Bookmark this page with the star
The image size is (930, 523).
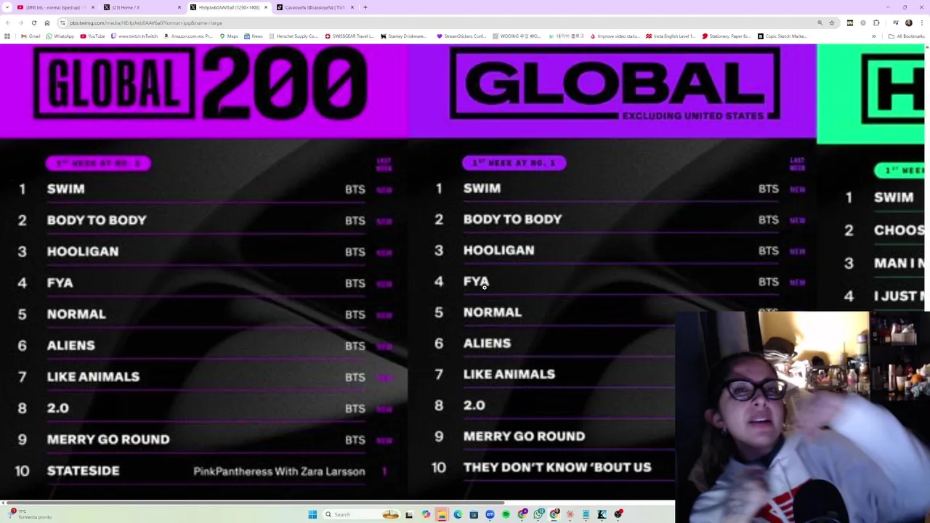click(x=832, y=23)
